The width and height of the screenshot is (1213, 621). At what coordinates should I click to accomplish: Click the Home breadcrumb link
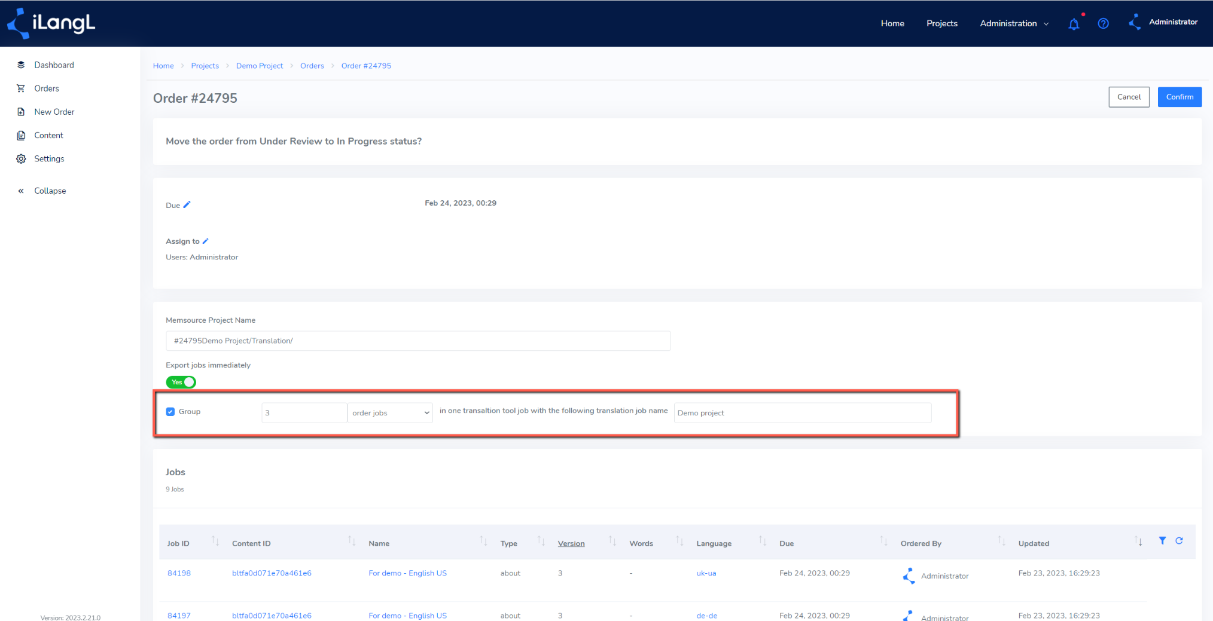[163, 66]
